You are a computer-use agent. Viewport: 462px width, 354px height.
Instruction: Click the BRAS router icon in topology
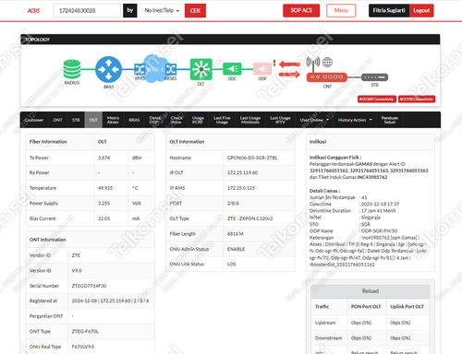(108, 69)
